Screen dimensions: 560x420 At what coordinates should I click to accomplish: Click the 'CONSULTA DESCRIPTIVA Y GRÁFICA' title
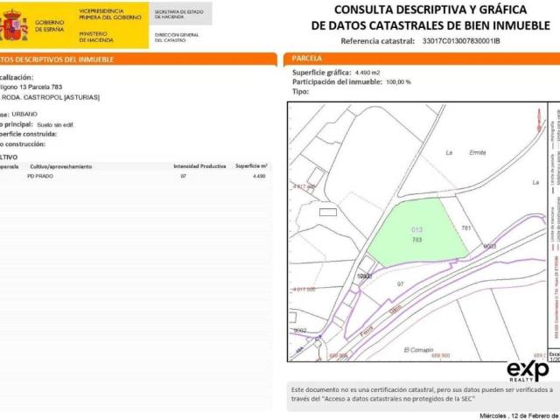tap(430, 10)
